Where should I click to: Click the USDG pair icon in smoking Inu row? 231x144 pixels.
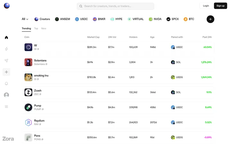click(x=173, y=77)
